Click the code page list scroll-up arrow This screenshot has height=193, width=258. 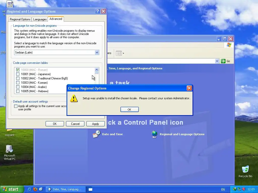tap(97, 70)
